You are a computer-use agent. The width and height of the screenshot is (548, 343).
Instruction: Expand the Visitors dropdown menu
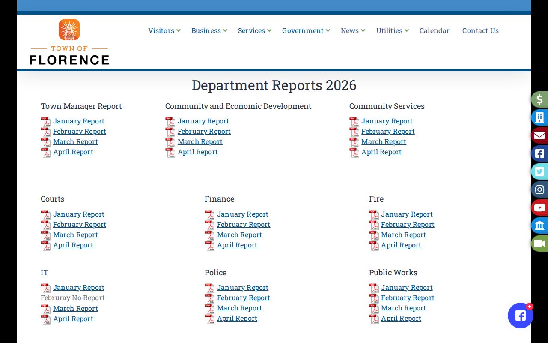pyautogui.click(x=164, y=30)
